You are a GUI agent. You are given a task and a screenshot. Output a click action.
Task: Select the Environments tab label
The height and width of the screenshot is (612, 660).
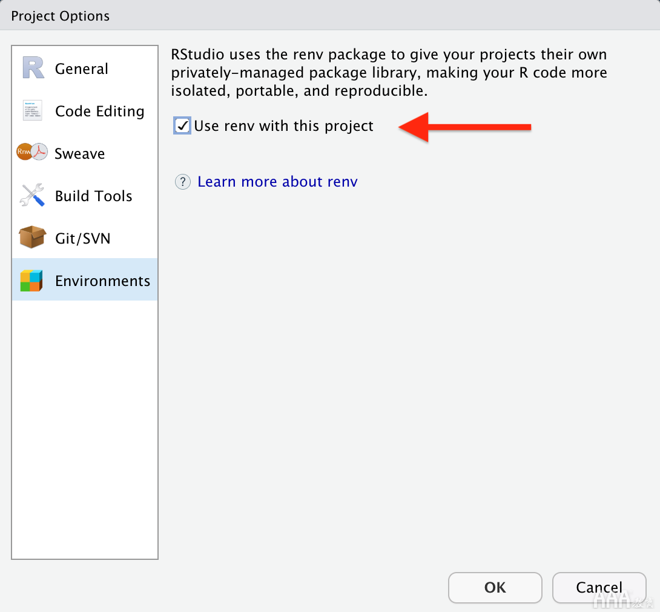pyautogui.click(x=102, y=281)
